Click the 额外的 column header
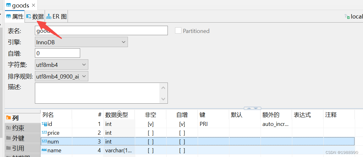The image size is (363, 157). point(277,115)
